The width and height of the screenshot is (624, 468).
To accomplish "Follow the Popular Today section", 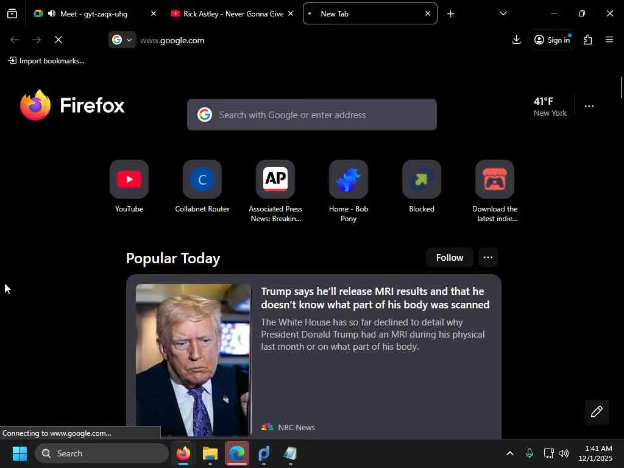I will pos(449,258).
